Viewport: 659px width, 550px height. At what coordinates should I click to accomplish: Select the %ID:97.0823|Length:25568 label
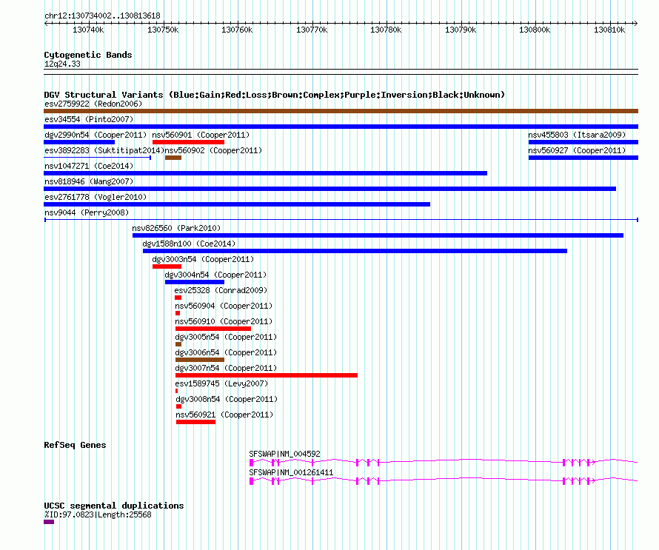[98, 514]
